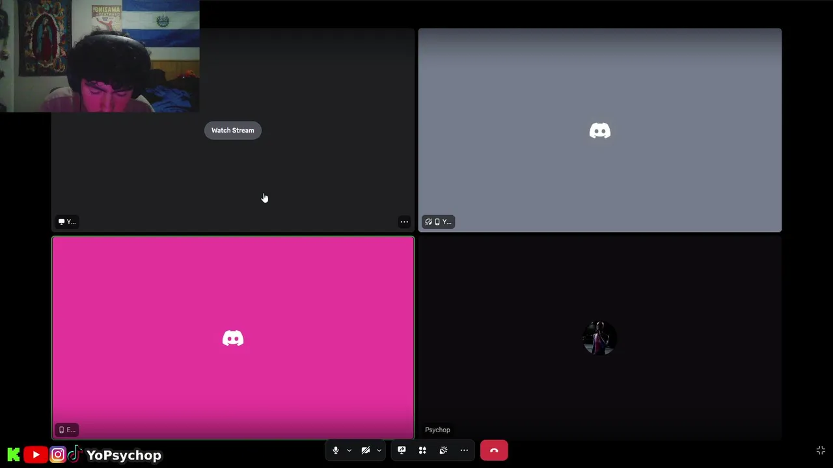Open the Soundboard icon
This screenshot has width=833, height=468.
click(443, 450)
